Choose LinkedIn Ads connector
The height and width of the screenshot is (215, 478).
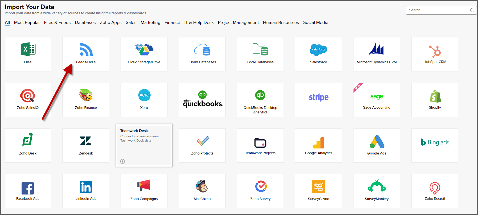click(86, 191)
